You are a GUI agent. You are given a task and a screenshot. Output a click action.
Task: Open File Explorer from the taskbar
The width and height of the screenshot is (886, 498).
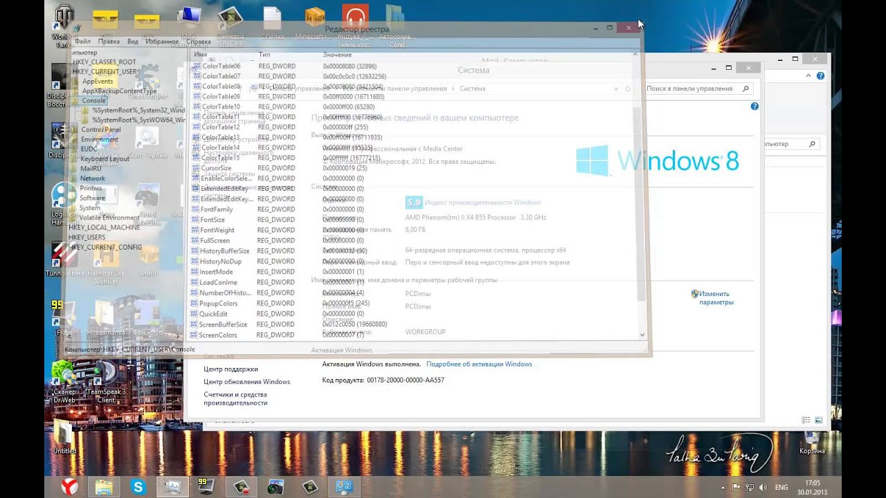click(104, 487)
